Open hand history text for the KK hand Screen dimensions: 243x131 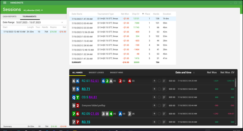[164, 81]
